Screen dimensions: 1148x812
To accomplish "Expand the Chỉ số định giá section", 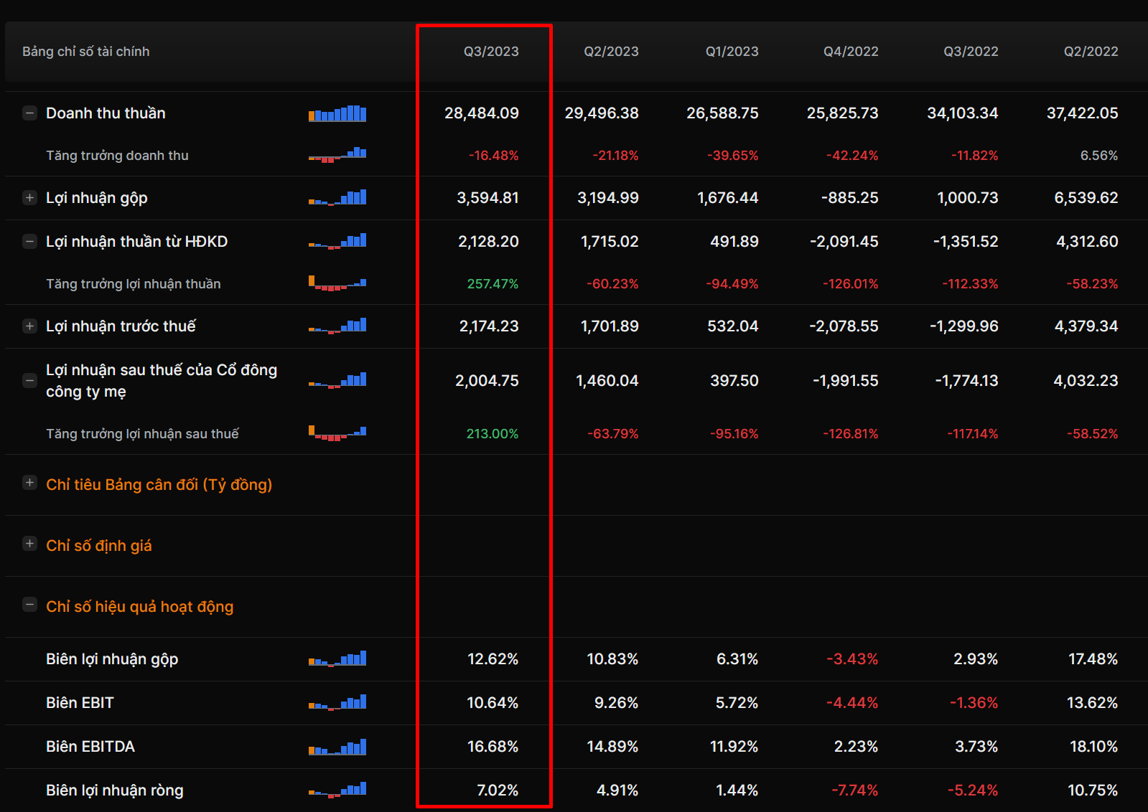I will [x=29, y=544].
